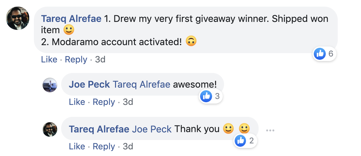Viewport: 361px width, 156px height.
Task: Open the 3d timestamp of the top comment
Action: (100, 59)
